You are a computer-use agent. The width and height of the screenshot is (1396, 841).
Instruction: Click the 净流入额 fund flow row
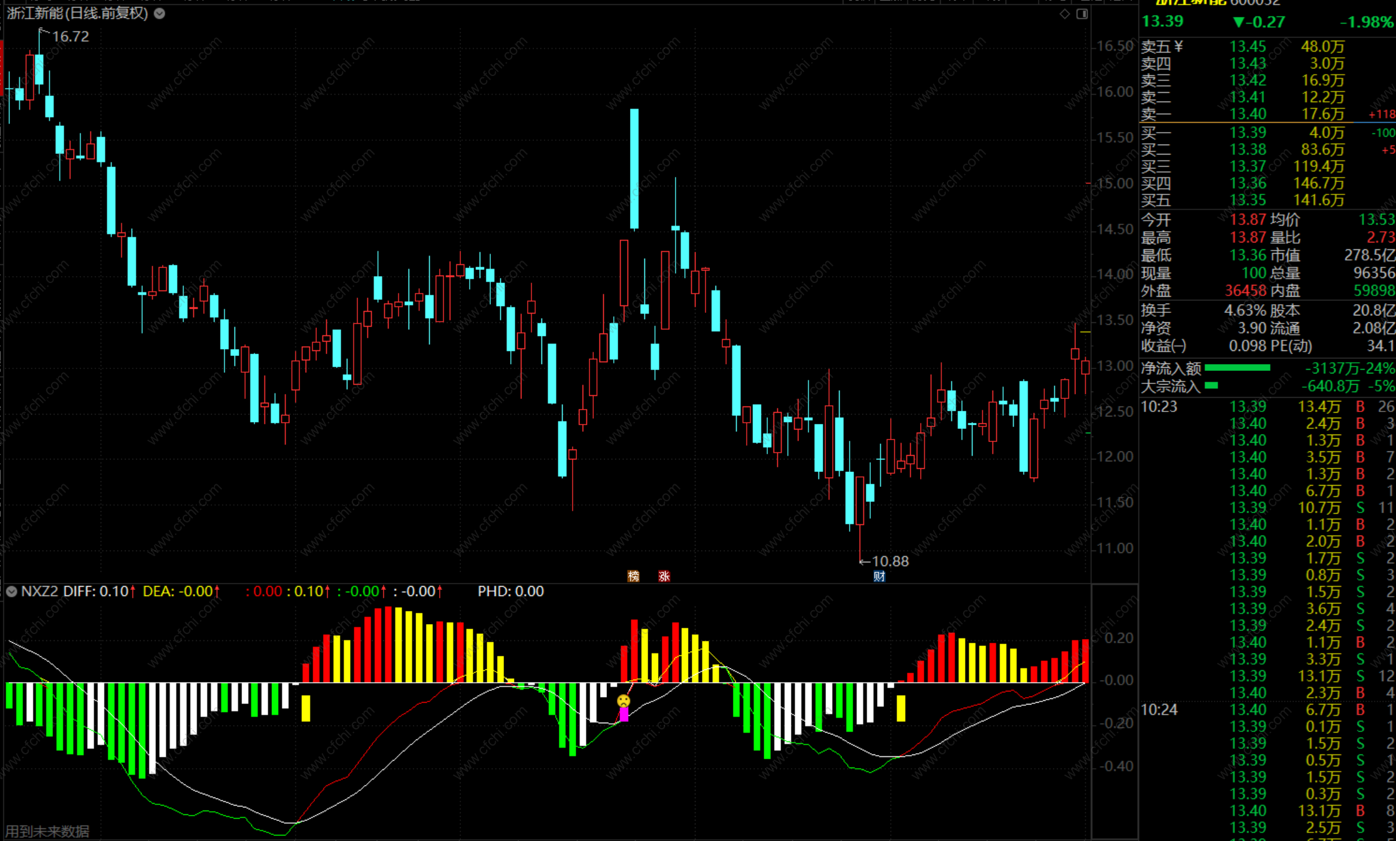pos(1171,368)
